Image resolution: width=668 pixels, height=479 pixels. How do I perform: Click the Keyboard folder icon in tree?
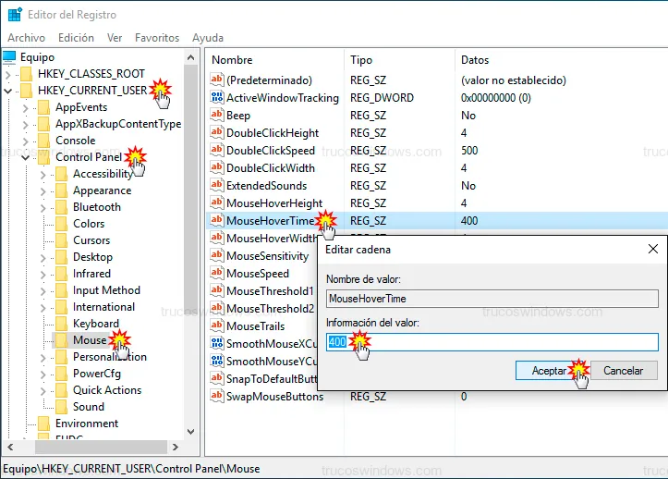(63, 324)
